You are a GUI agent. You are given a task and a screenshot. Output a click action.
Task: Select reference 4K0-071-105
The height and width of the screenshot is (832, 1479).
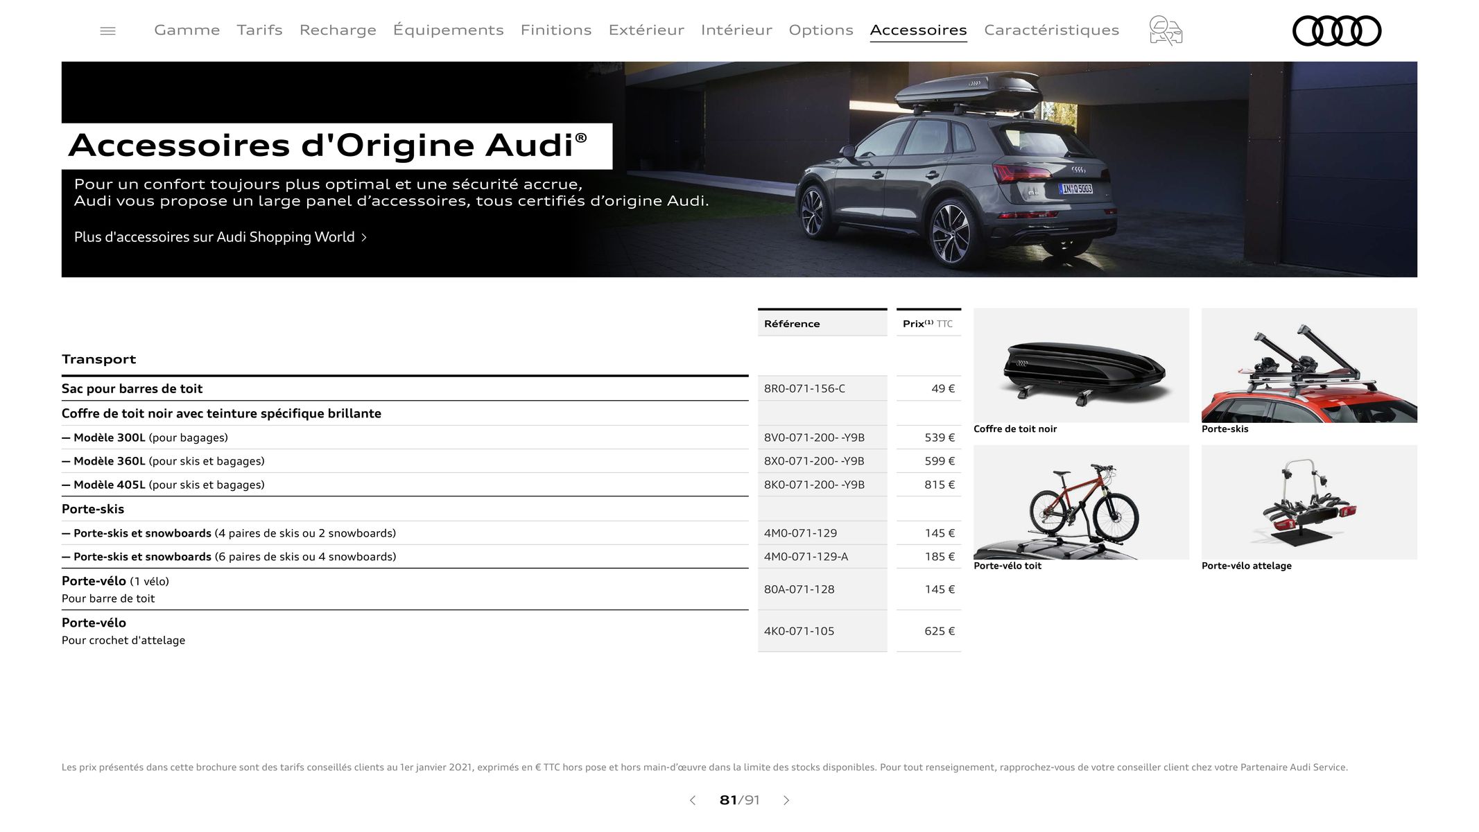click(799, 631)
